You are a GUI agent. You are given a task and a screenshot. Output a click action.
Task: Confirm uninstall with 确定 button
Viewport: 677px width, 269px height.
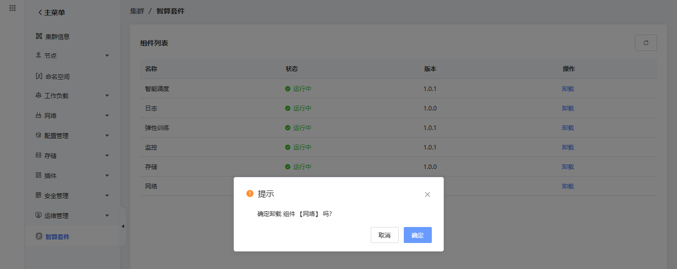418,235
